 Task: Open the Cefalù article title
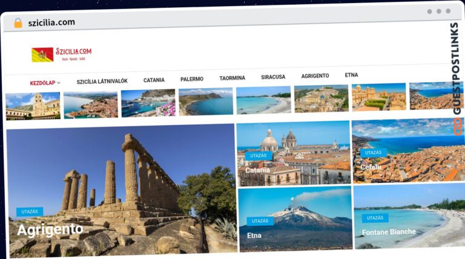371,167
